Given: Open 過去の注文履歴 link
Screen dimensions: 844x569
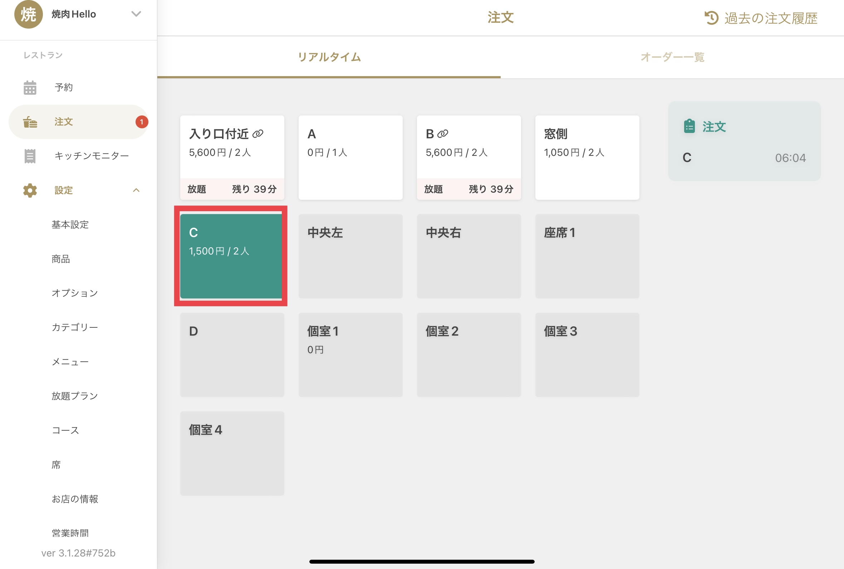Looking at the screenshot, I should click(770, 18).
